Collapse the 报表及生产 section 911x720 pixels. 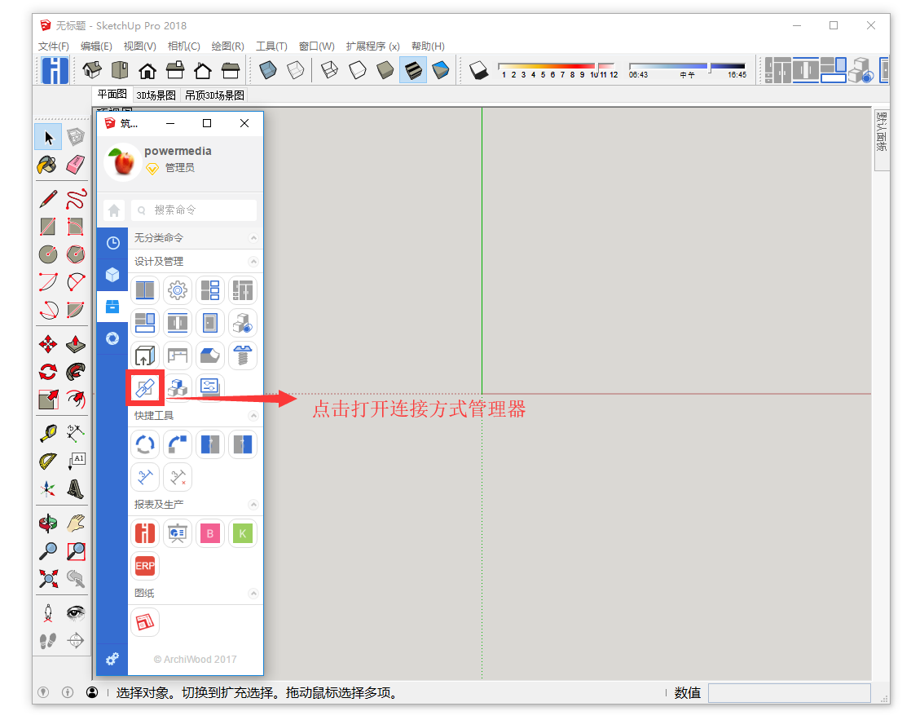click(x=253, y=505)
